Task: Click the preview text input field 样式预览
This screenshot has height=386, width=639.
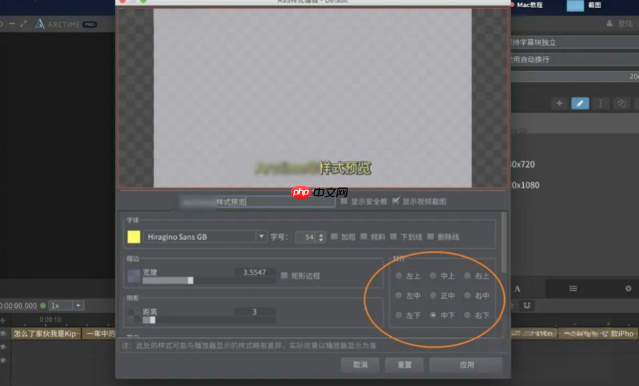Action: 257,202
